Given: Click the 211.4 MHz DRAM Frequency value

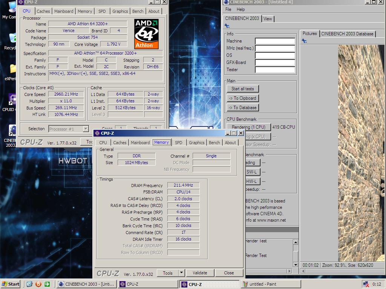Looking at the screenshot, I should (183, 185).
